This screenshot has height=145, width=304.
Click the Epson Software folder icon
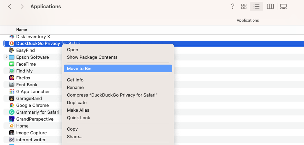tap(12, 57)
